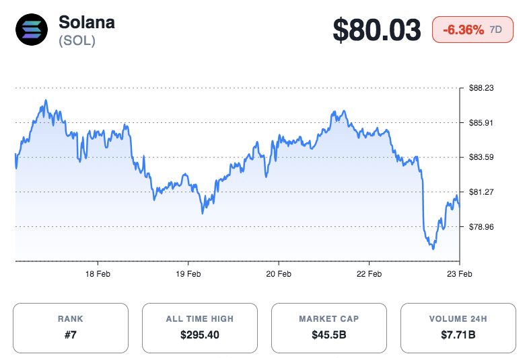
Task: Click the Solana coin name heading
Action: (87, 21)
